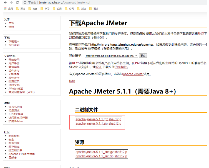Open the 记录测试 tutorial link
This screenshot has height=168, width=209.
14,110
